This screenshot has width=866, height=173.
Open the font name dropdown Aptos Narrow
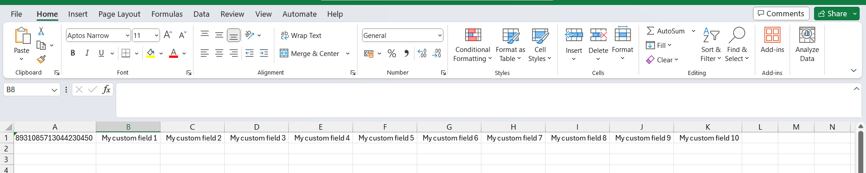127,35
